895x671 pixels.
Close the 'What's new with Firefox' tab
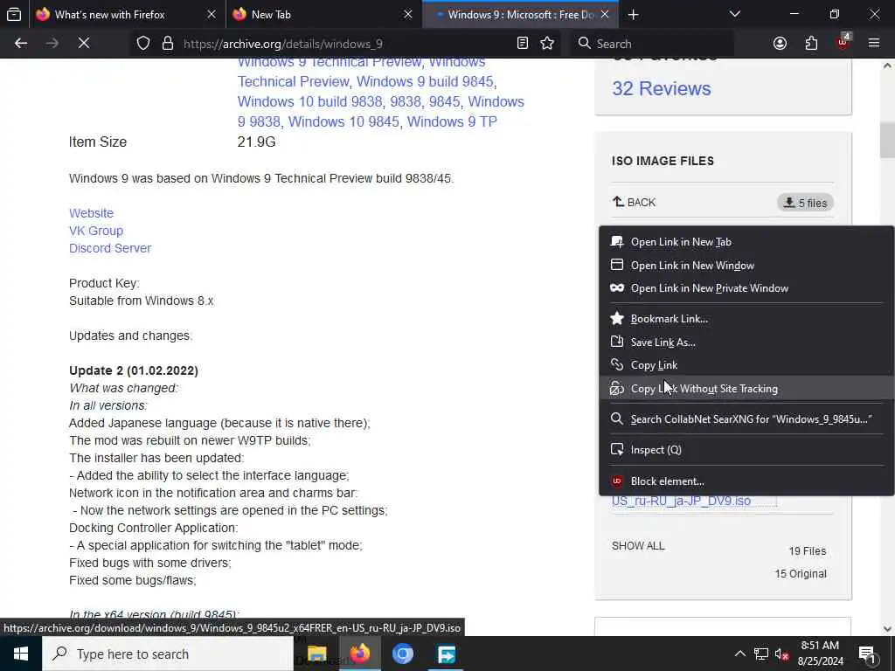[212, 14]
